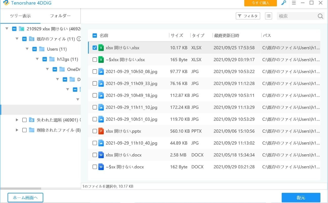Expand the 削除されたファイル tree node
The image size is (328, 203).
click(x=17, y=130)
